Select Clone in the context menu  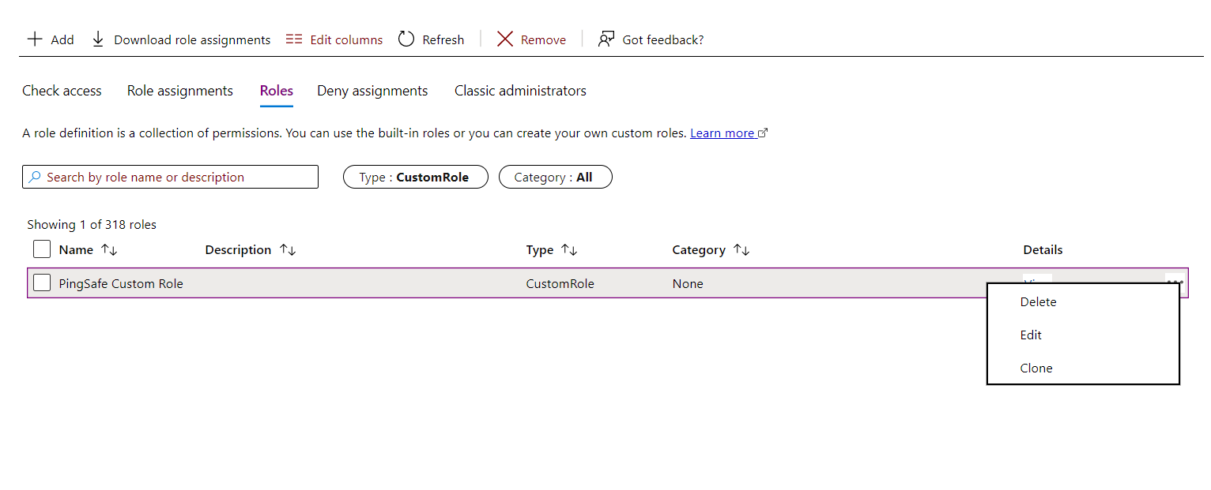(1036, 368)
